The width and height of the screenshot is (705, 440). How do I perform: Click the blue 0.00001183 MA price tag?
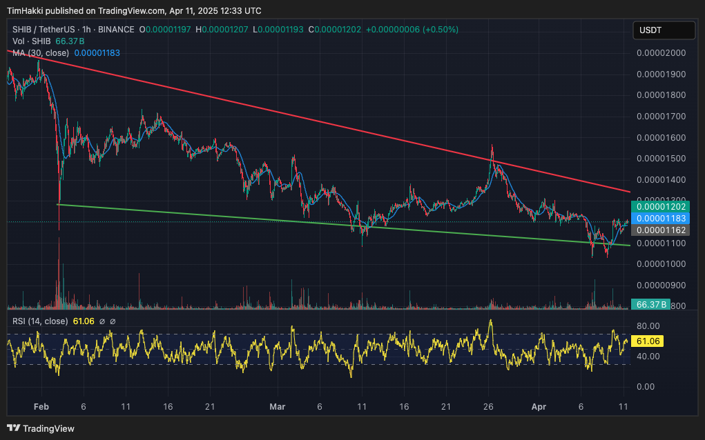[x=661, y=218]
